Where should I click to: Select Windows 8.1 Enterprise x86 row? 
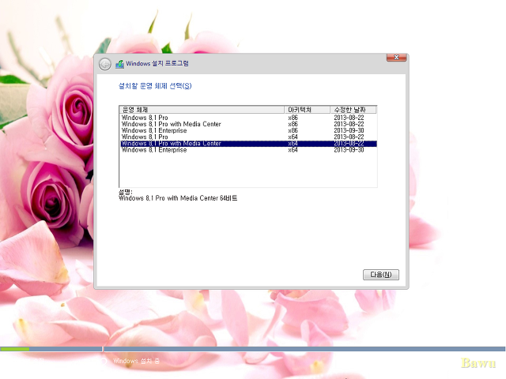coord(248,130)
